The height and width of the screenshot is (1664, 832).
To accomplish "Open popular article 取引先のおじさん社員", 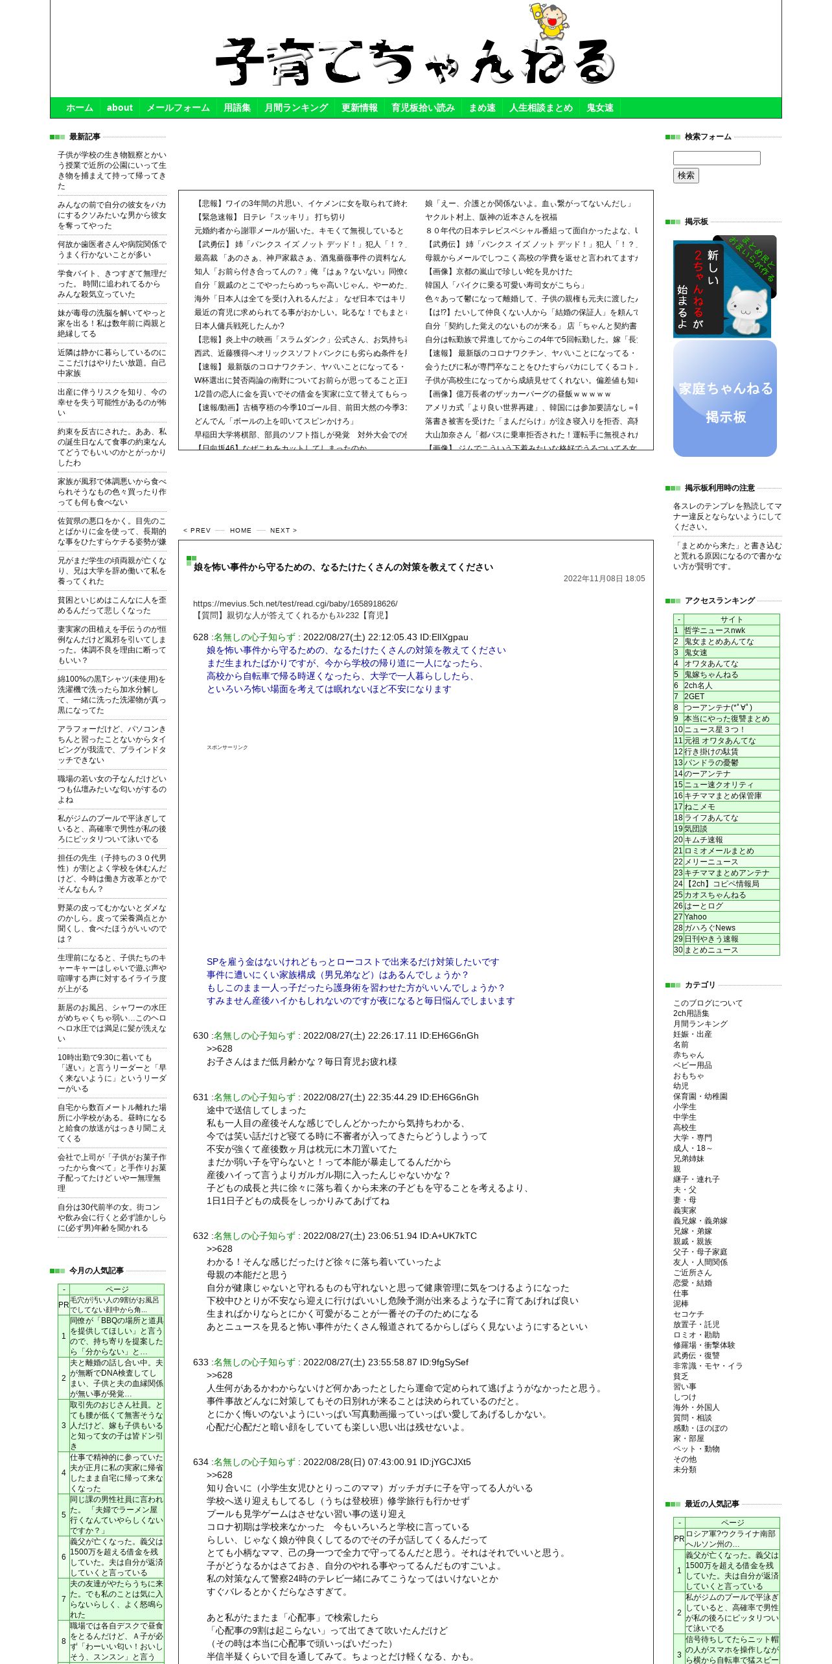I will [117, 1426].
